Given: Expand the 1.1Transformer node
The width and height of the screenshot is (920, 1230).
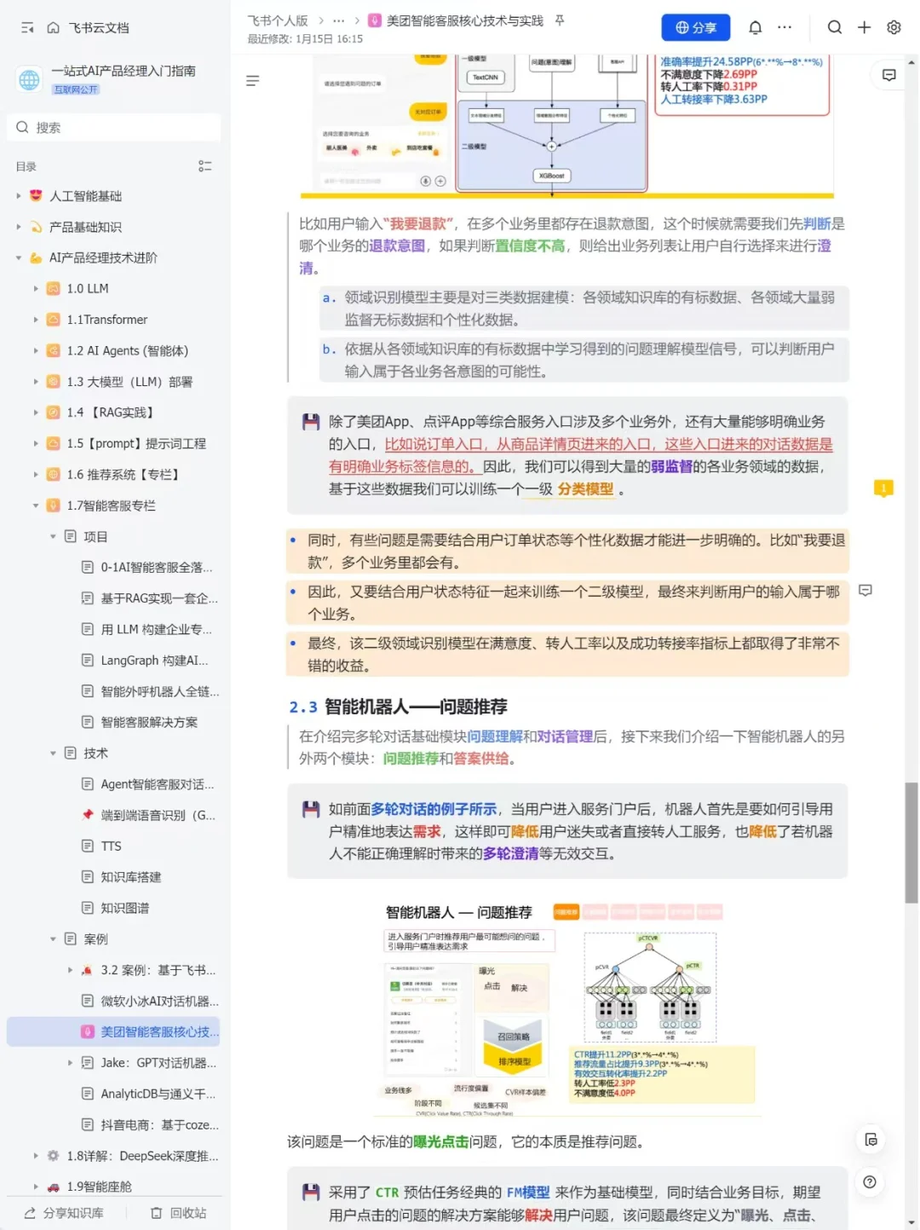Looking at the screenshot, I should click(36, 320).
